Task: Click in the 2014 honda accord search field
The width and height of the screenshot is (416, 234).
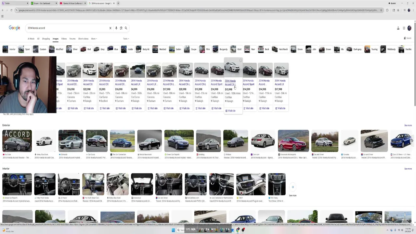Action: click(x=68, y=28)
